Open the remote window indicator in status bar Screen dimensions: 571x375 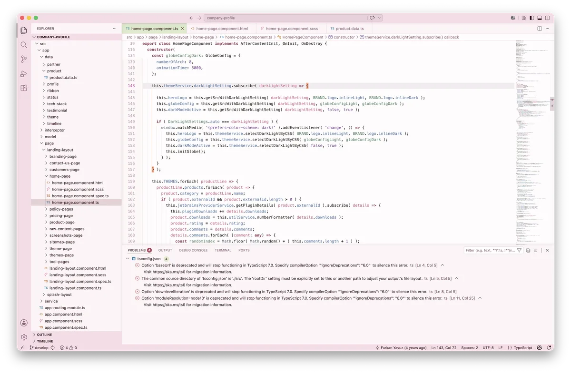tap(22, 348)
